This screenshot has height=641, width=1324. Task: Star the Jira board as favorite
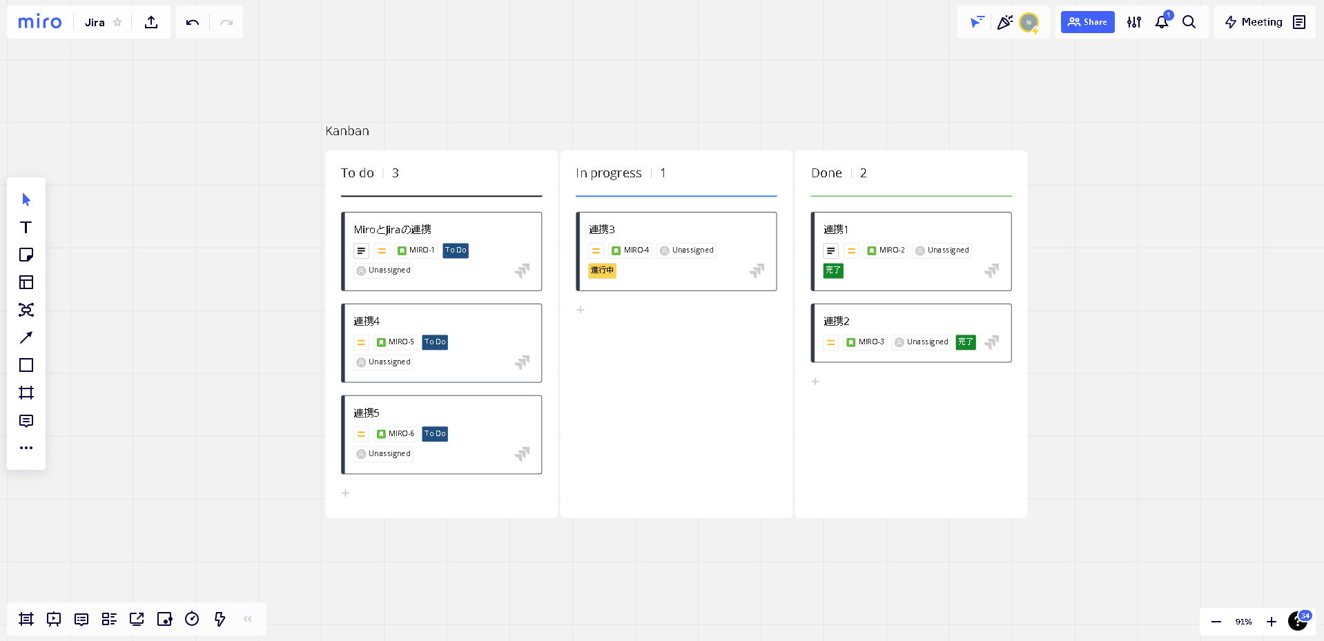(117, 22)
